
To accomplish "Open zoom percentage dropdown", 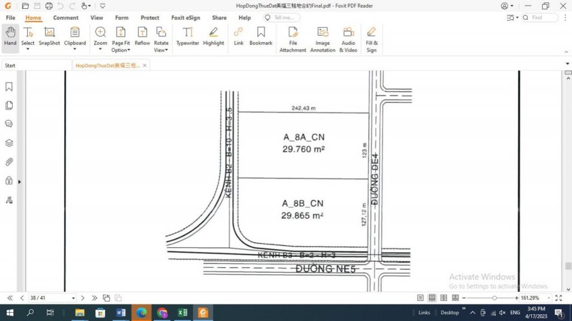I will point(549,298).
